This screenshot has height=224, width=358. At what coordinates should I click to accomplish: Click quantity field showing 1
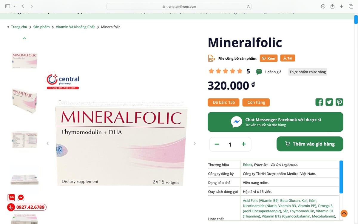tap(230, 145)
